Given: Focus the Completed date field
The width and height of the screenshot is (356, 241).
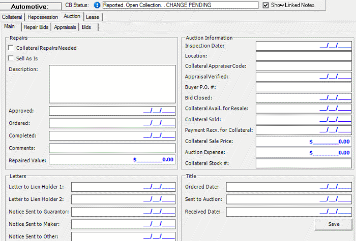Looking at the screenshot, I should (112, 135).
